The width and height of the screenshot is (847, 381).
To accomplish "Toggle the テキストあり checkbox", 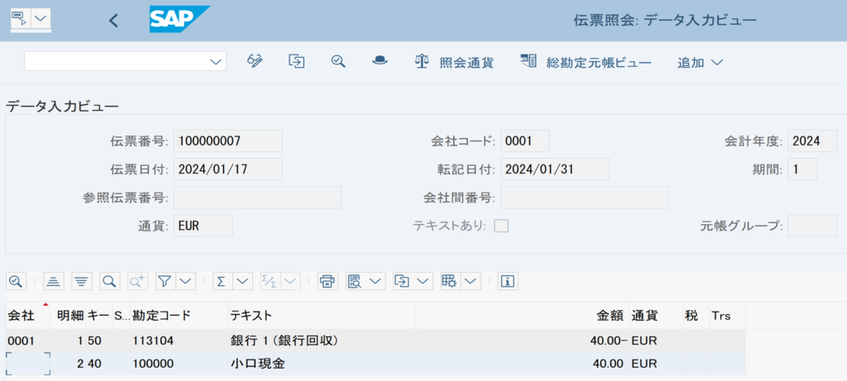I will (x=502, y=226).
